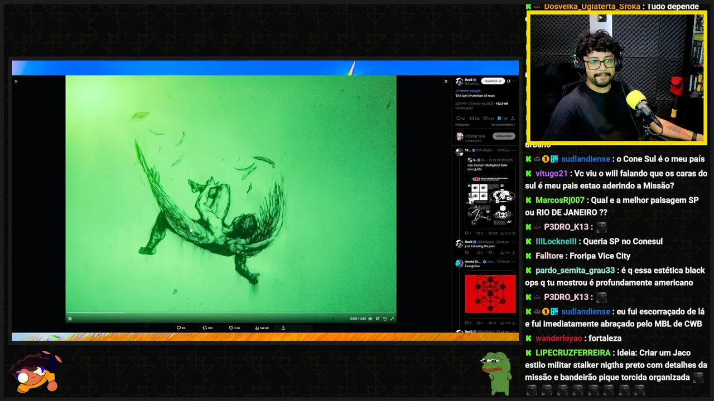This screenshot has width=714, height=401.
Task: Repost the 'just following the plan' reply
Action: click(x=479, y=252)
